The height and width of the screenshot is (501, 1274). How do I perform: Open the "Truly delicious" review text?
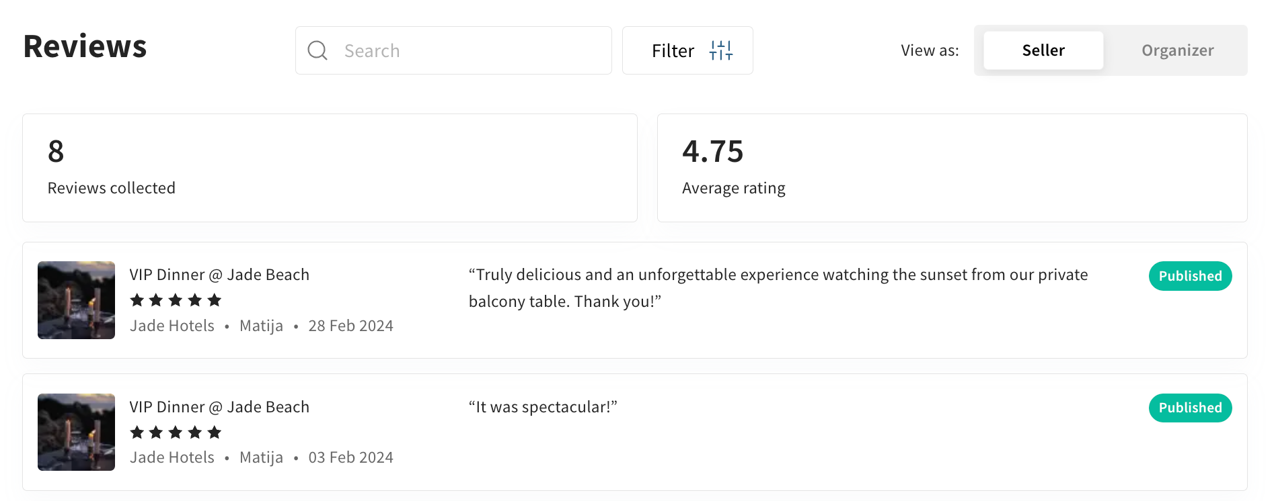(778, 287)
